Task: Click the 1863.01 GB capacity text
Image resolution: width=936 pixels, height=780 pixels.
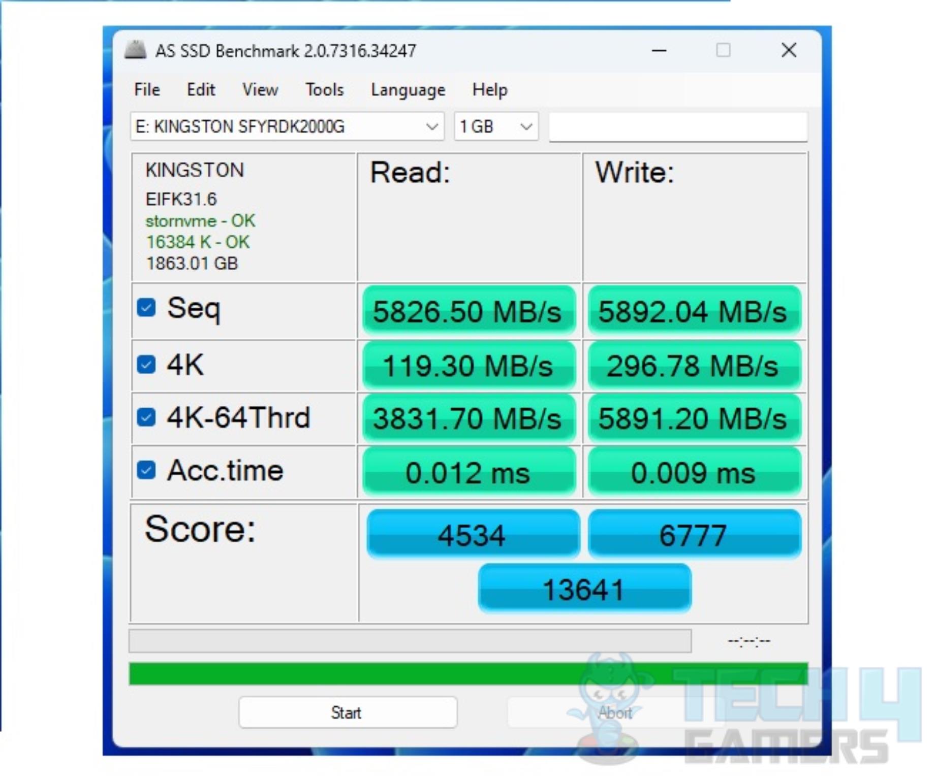Action: pyautogui.click(x=192, y=264)
